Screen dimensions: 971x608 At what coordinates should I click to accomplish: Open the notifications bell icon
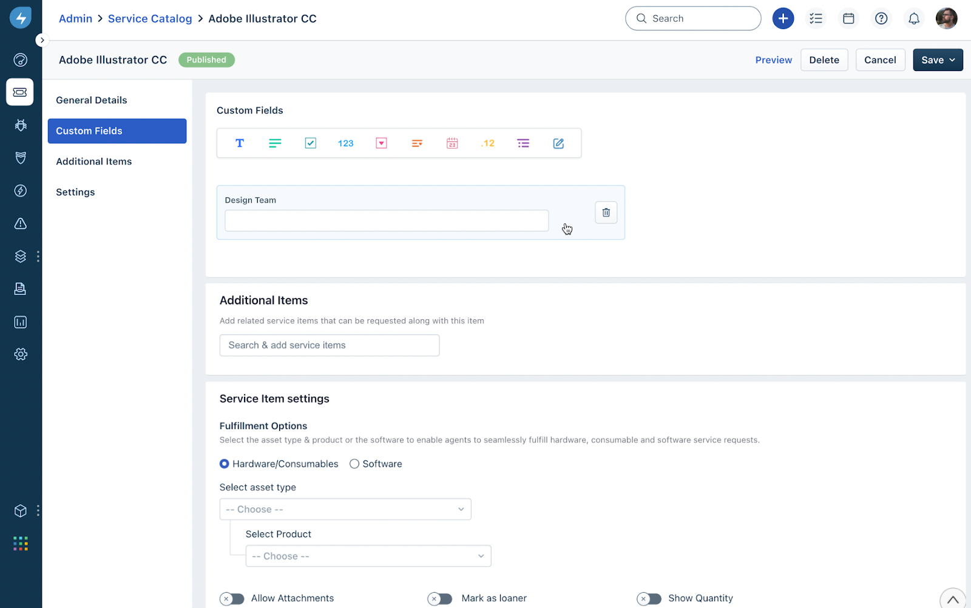[x=913, y=18]
